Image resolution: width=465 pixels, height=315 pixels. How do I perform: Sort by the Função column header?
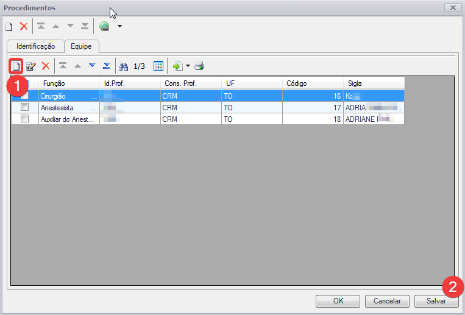click(x=69, y=83)
